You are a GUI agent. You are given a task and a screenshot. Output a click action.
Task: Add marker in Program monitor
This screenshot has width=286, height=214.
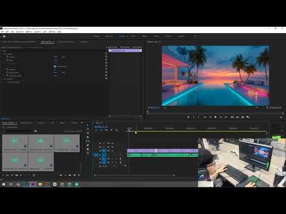pyautogui.click(x=188, y=117)
